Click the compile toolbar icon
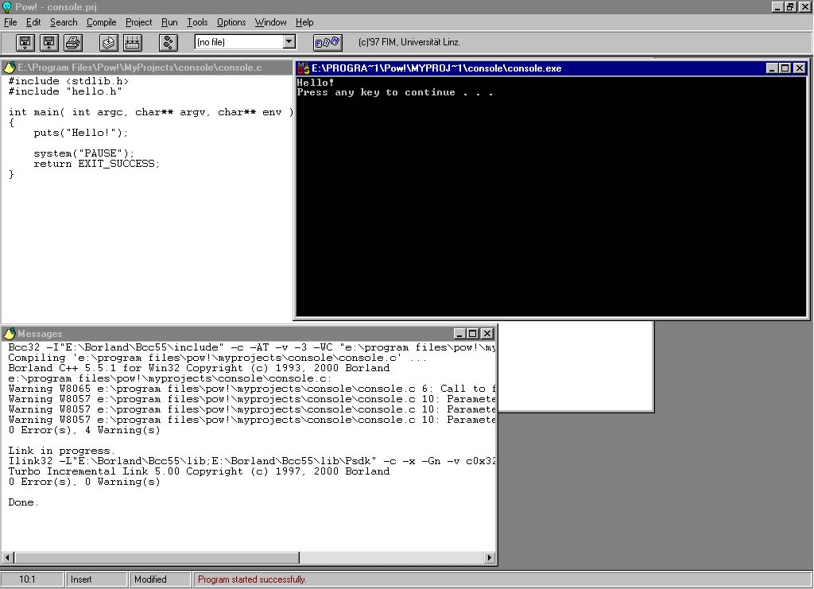Image resolution: width=814 pixels, height=589 pixels. coord(109,42)
